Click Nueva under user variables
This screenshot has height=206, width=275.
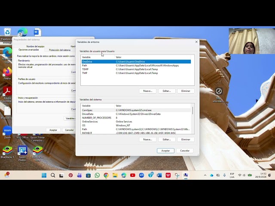pyautogui.click(x=148, y=91)
